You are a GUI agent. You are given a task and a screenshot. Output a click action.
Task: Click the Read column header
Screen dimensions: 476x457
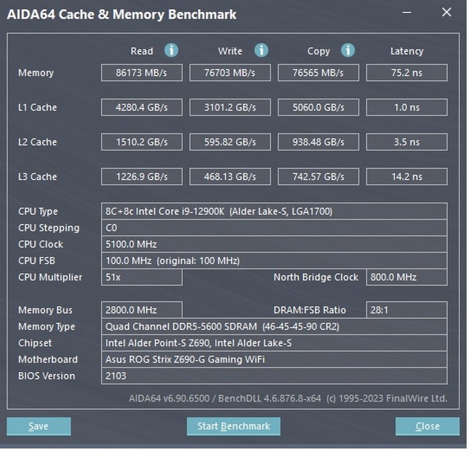[x=142, y=51]
